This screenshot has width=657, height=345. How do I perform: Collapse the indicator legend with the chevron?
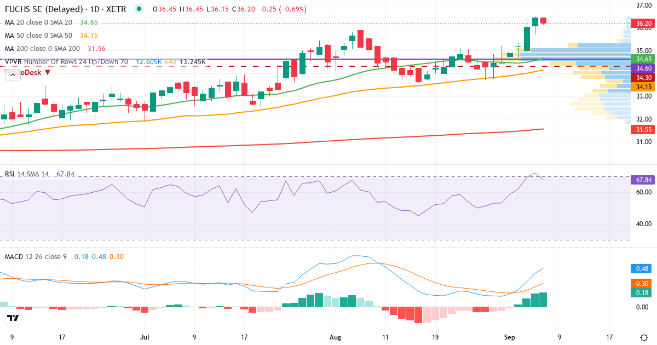13,74
